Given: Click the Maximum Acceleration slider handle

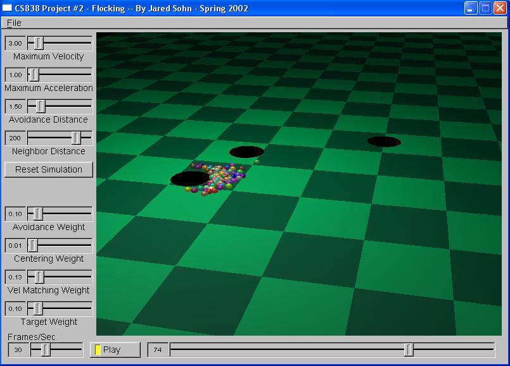Looking at the screenshot, I should click(34, 75).
